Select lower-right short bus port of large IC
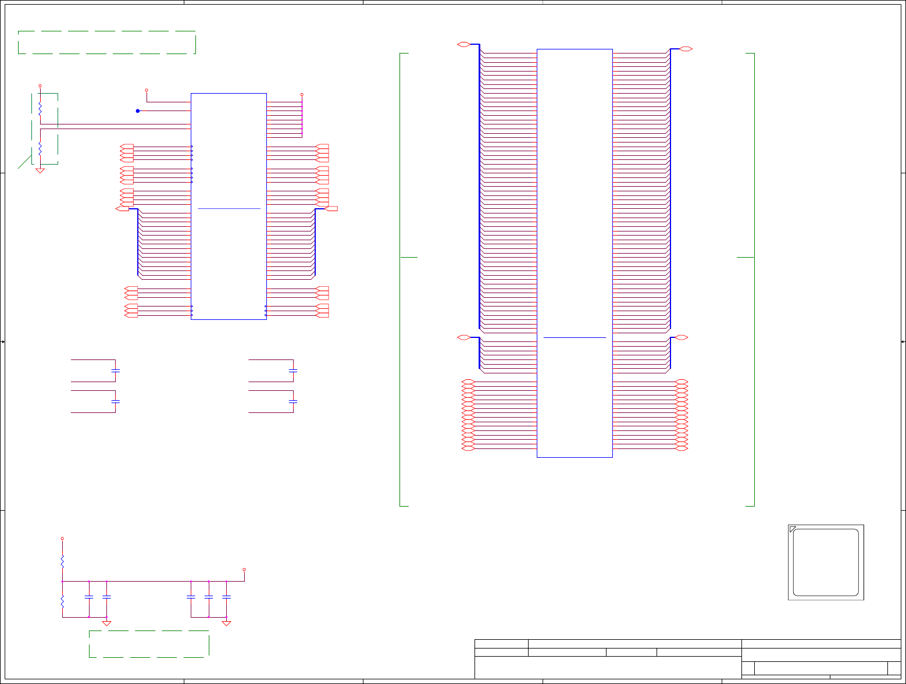906x684 pixels. [x=681, y=337]
